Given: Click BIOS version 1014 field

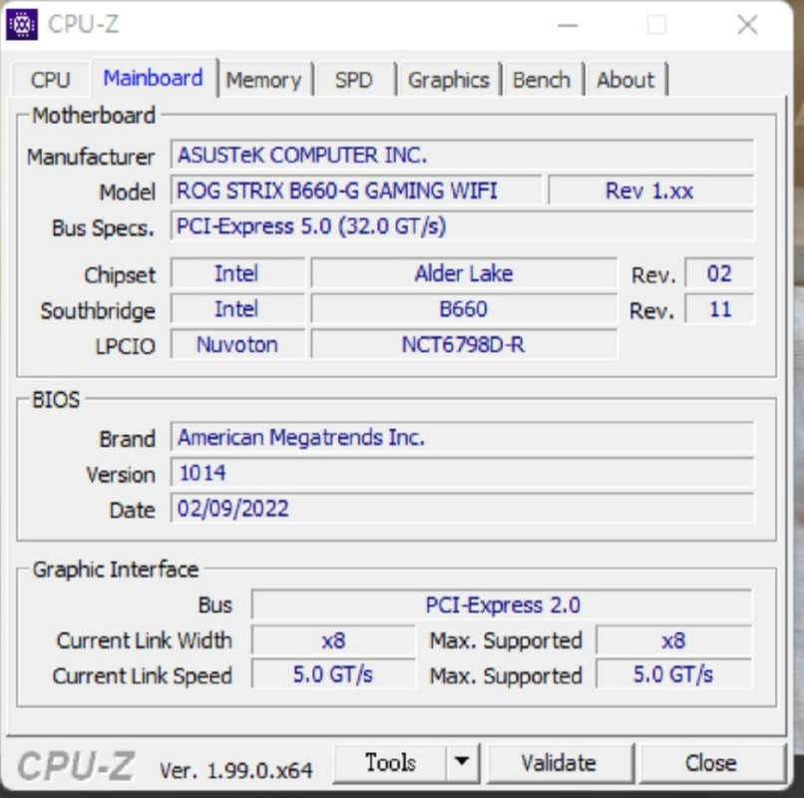Looking at the screenshot, I should click(462, 473).
